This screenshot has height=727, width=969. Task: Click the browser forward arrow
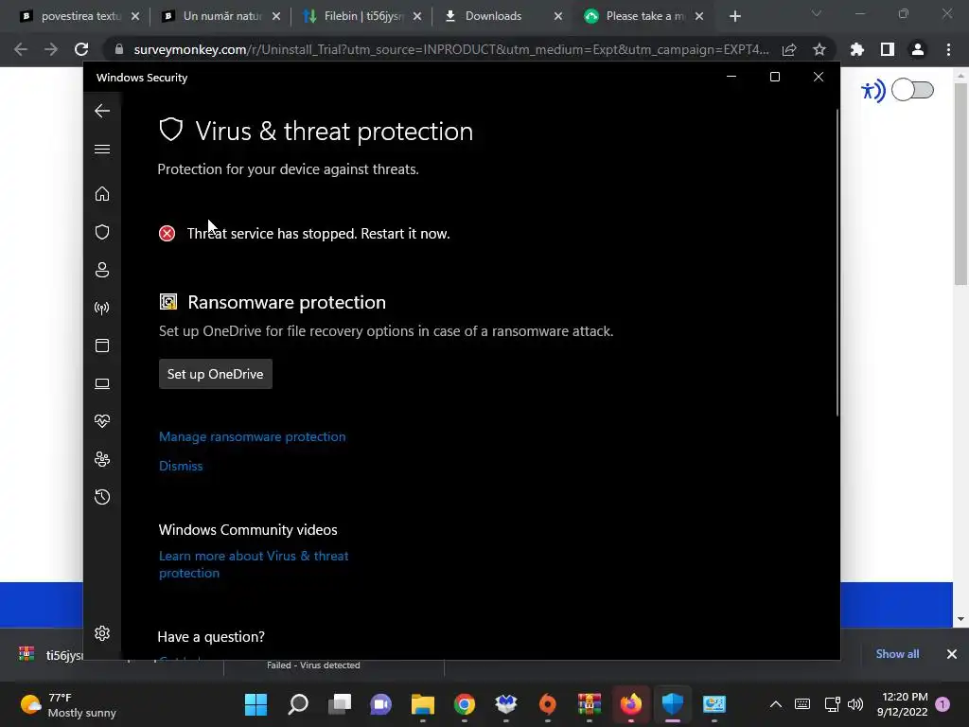click(x=51, y=49)
